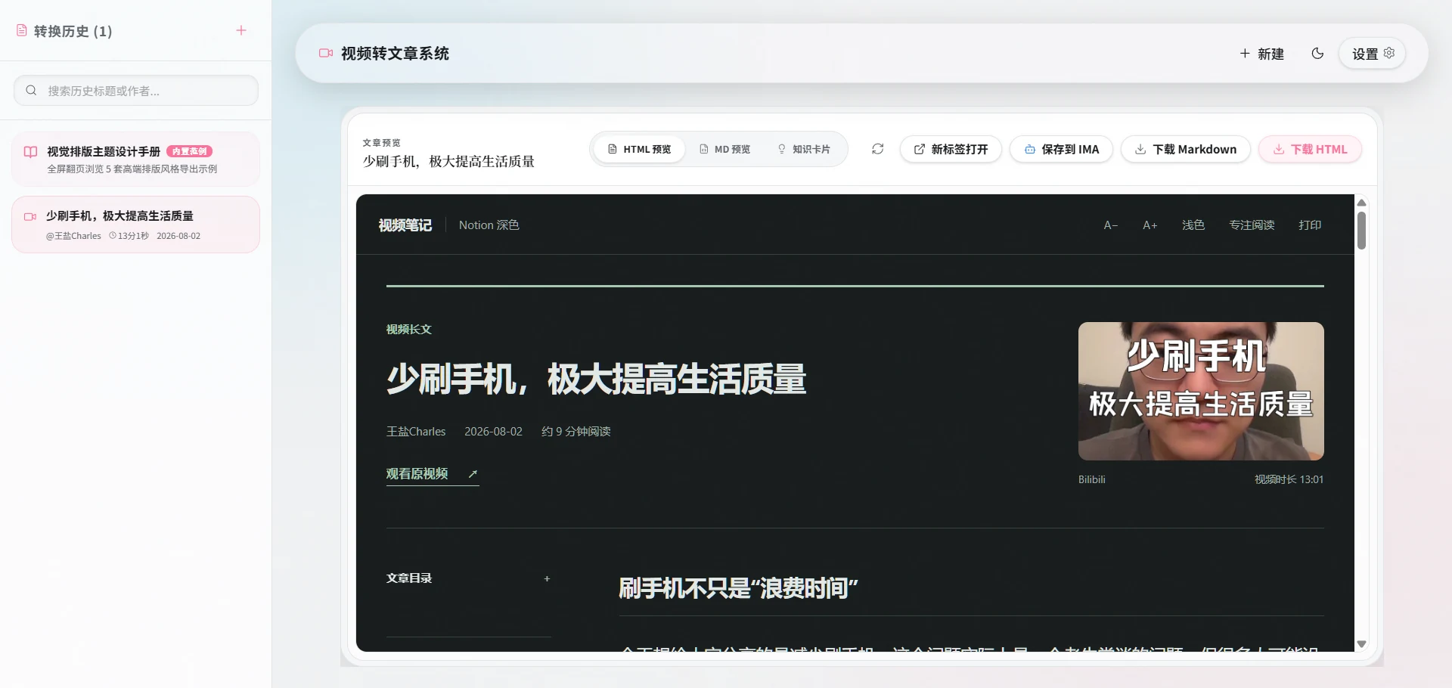
Task: Open the article with 新标签打开
Action: 951,149
